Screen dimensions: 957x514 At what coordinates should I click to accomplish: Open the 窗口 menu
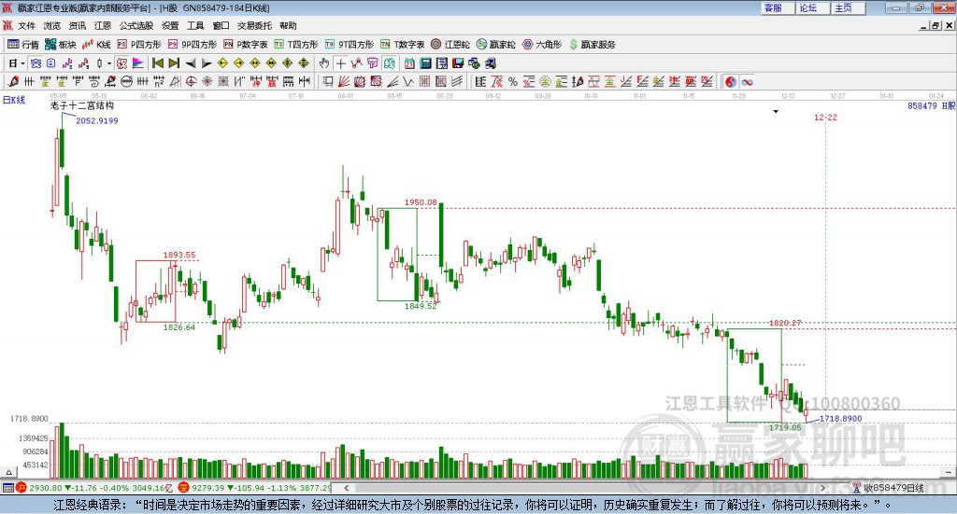point(221,25)
